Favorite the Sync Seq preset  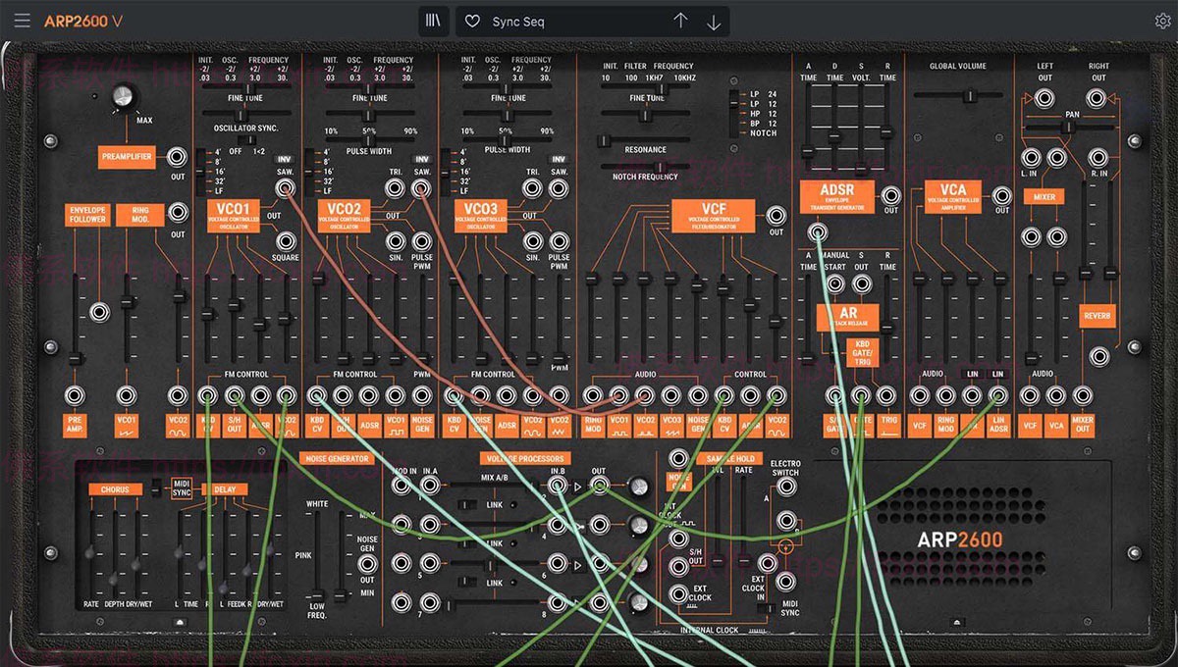point(472,21)
